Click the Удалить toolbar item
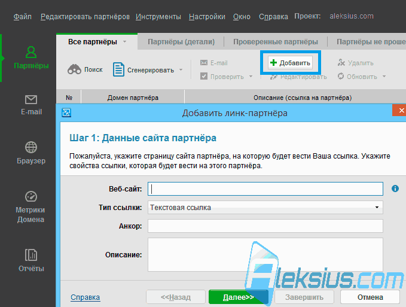The image size is (406, 307). pyautogui.click(x=356, y=63)
